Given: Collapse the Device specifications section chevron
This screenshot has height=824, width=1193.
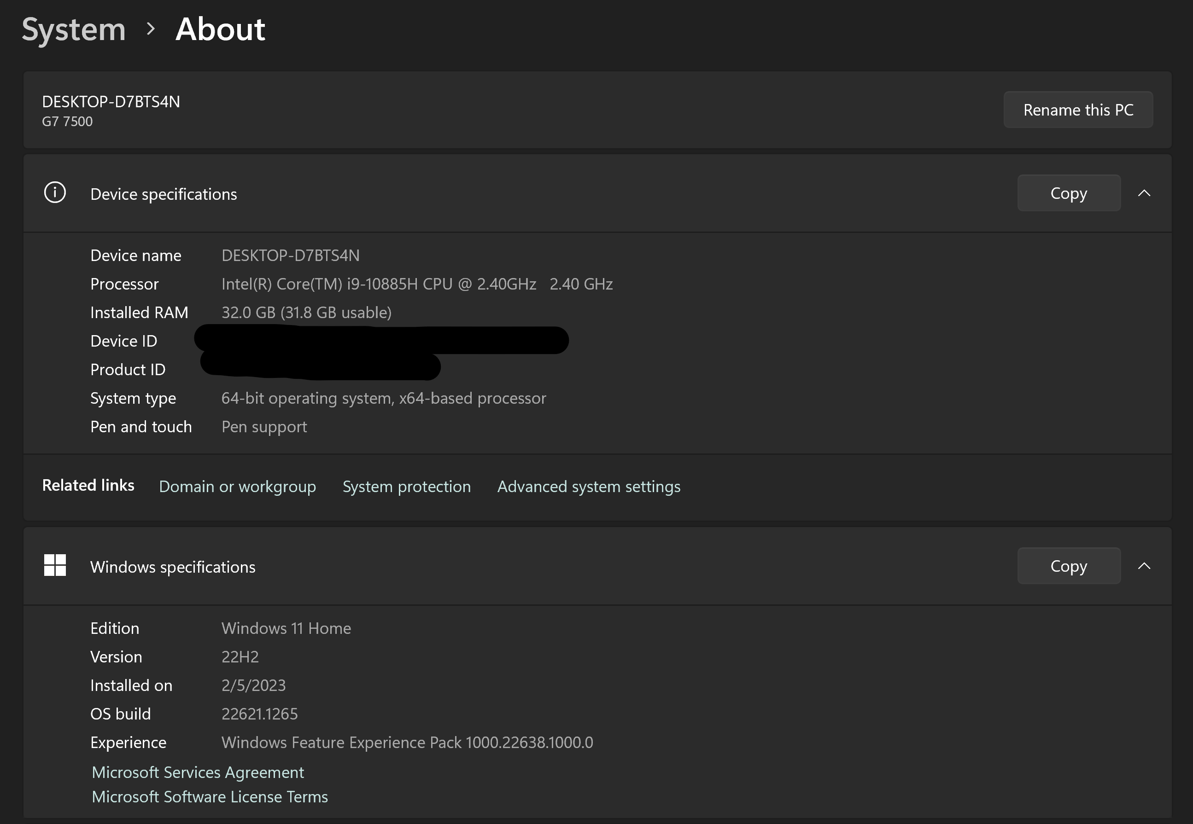Looking at the screenshot, I should tap(1144, 193).
